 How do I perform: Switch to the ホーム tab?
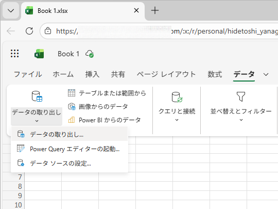coord(63,74)
